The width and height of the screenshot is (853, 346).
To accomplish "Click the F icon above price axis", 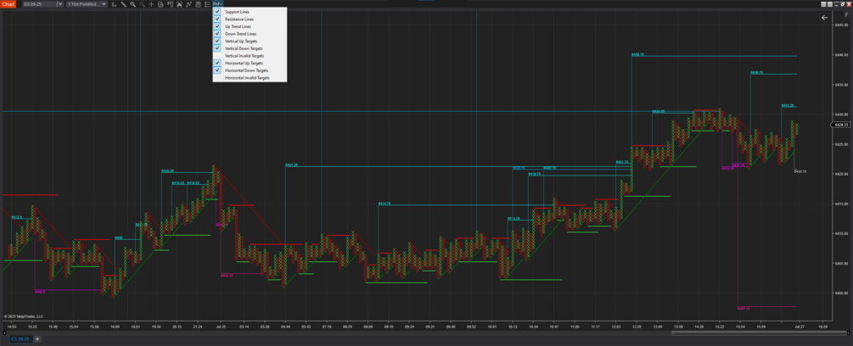I will 846,14.
